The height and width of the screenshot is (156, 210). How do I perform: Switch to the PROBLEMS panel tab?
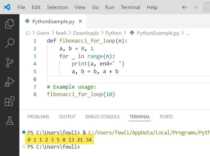click(x=38, y=117)
